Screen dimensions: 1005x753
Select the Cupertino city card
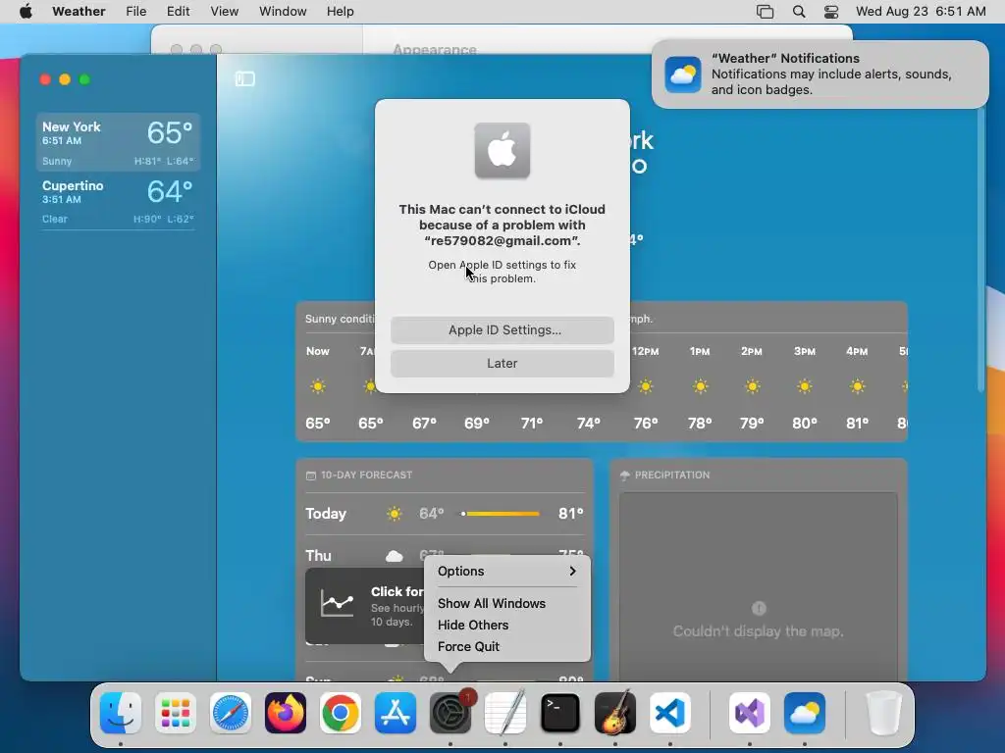(118, 201)
